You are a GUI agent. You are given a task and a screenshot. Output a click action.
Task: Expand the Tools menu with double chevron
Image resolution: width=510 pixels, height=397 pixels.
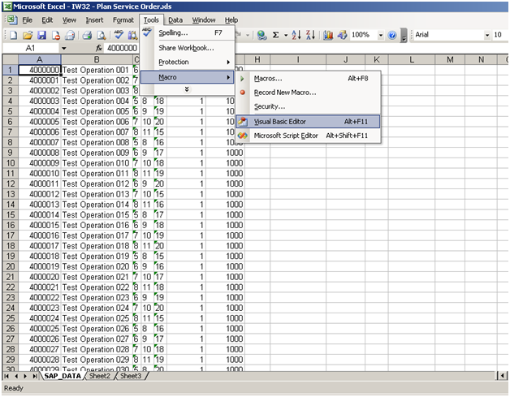[x=187, y=89]
